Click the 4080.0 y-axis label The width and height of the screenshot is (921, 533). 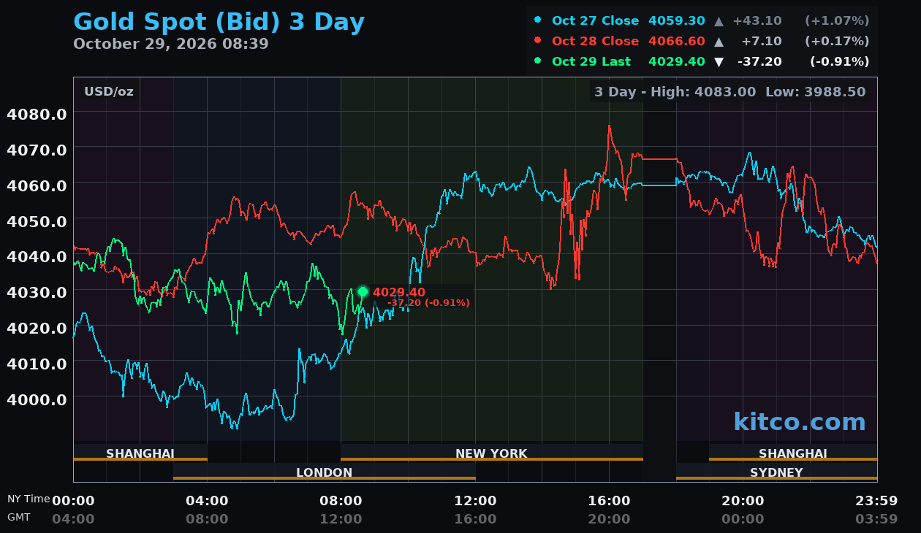coord(37,114)
